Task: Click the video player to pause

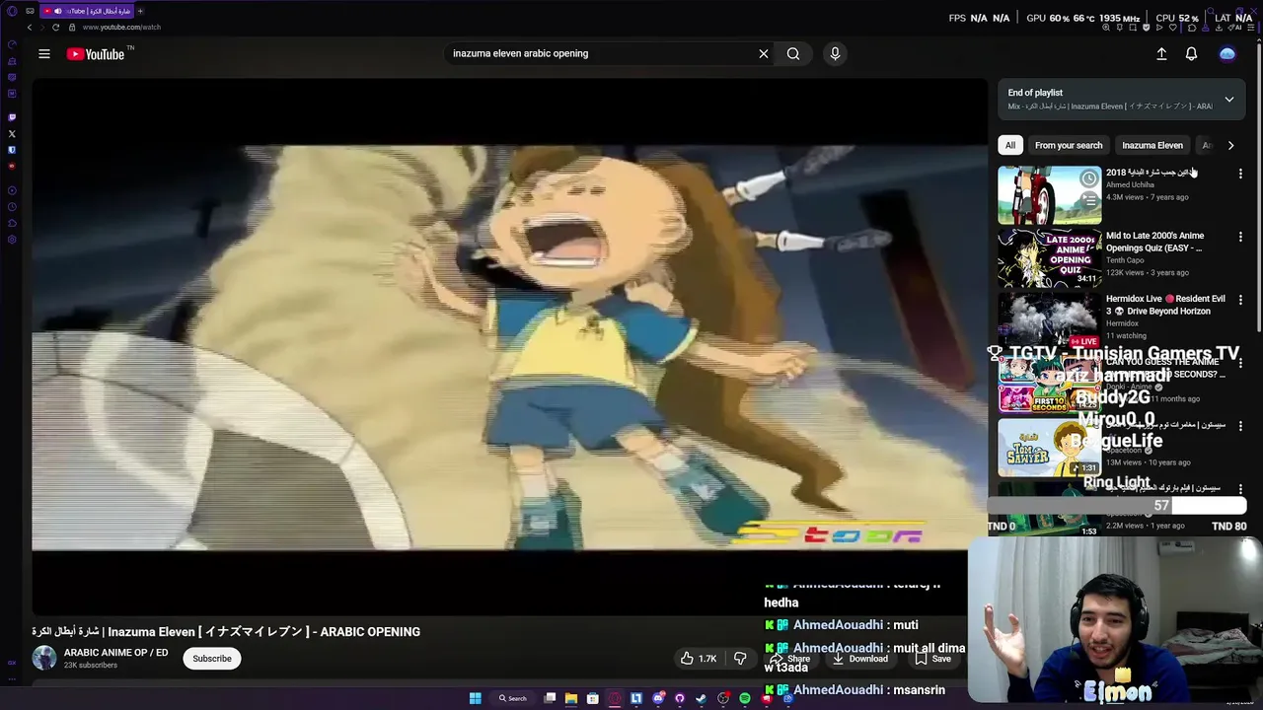Action: pos(509,345)
